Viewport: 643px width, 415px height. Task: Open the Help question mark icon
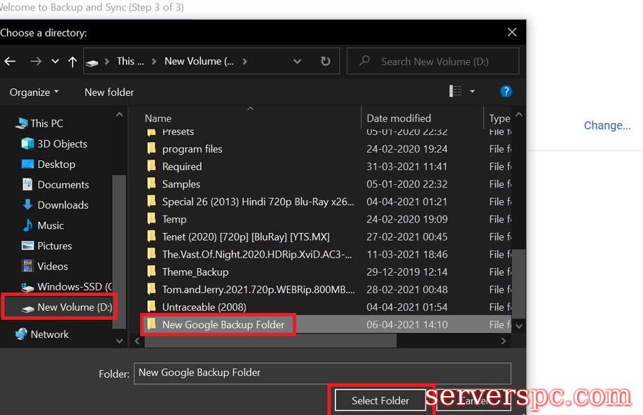click(x=506, y=92)
